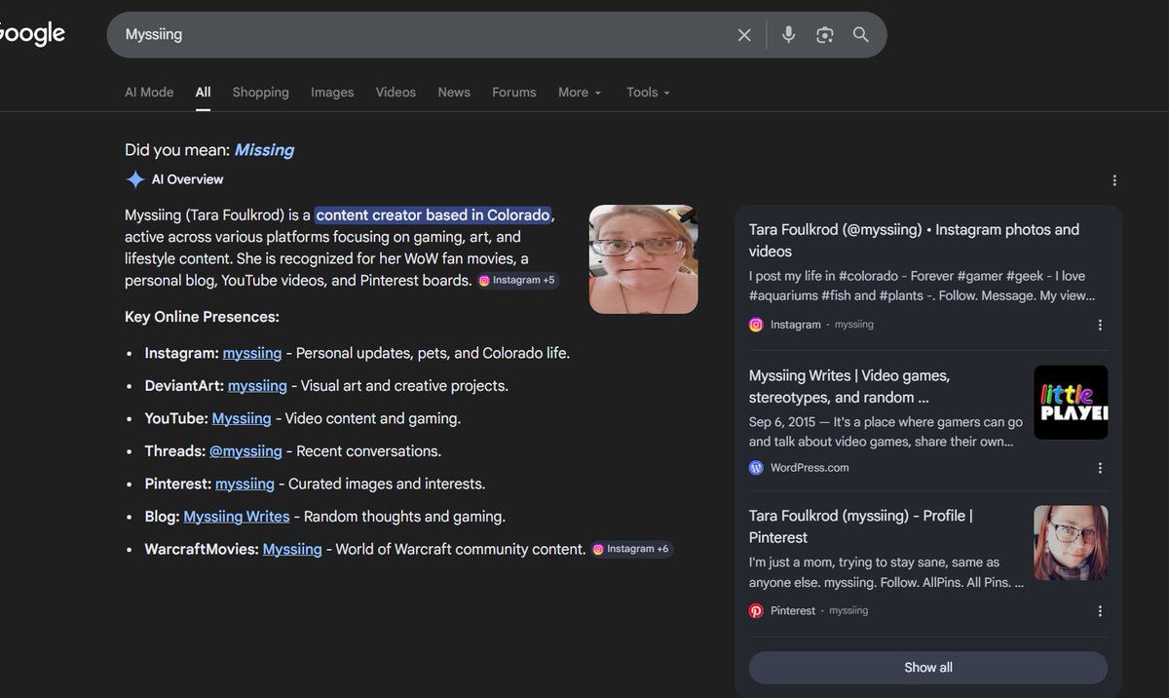Open Myssiing Writes video games result title
Viewport: 1169px width, 698px height.
849,387
